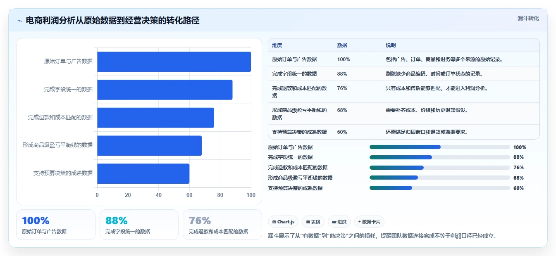The width and height of the screenshot is (556, 256).
Task: Click the progress bar for 完成字段统一的数据
Action: 440,157
